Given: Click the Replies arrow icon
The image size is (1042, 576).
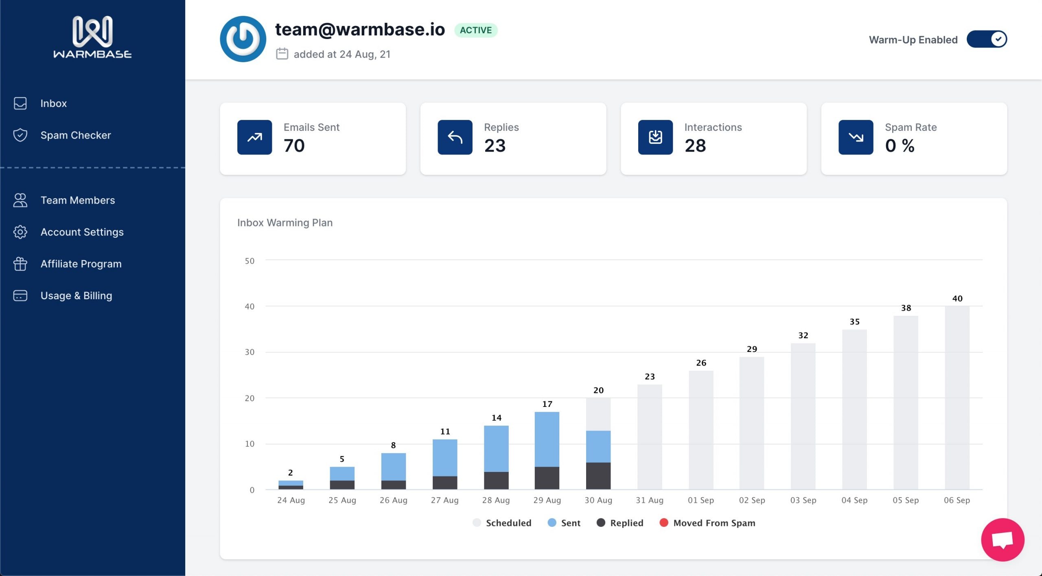Looking at the screenshot, I should [455, 137].
